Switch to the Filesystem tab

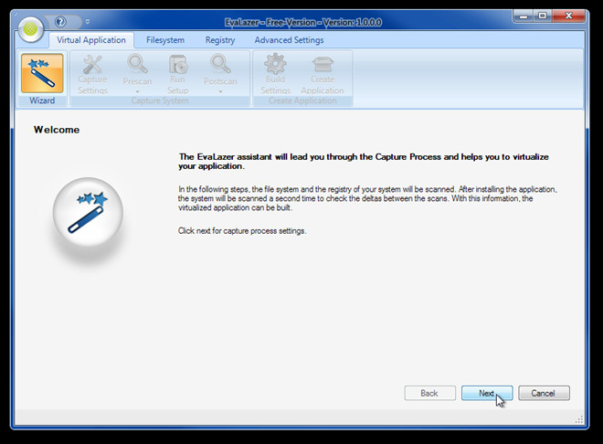[x=165, y=40]
